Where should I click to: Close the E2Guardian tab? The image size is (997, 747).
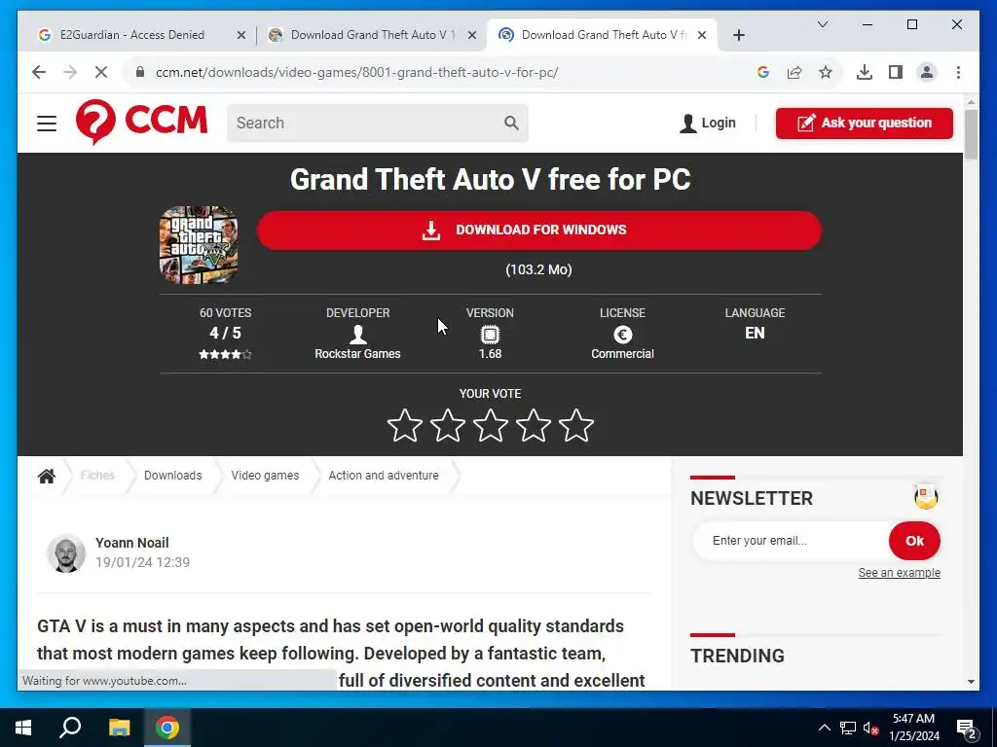point(241,35)
